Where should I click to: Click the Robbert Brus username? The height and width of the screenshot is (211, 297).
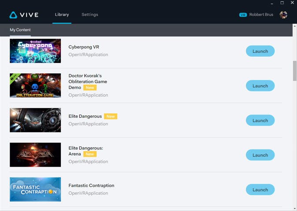click(261, 15)
